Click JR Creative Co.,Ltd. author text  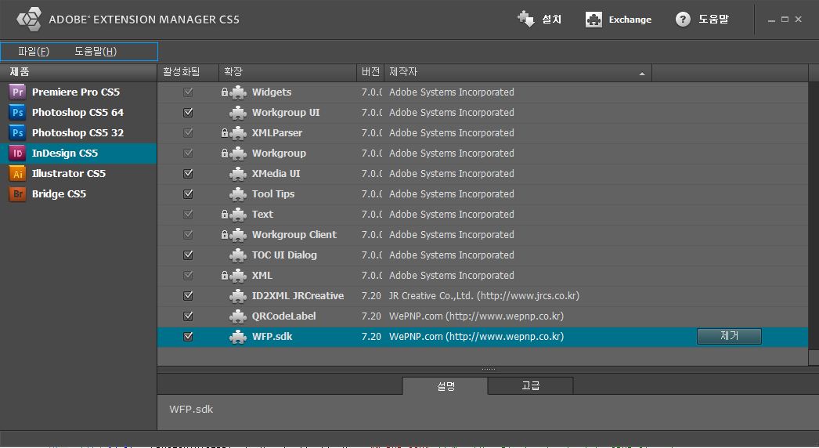coord(484,296)
